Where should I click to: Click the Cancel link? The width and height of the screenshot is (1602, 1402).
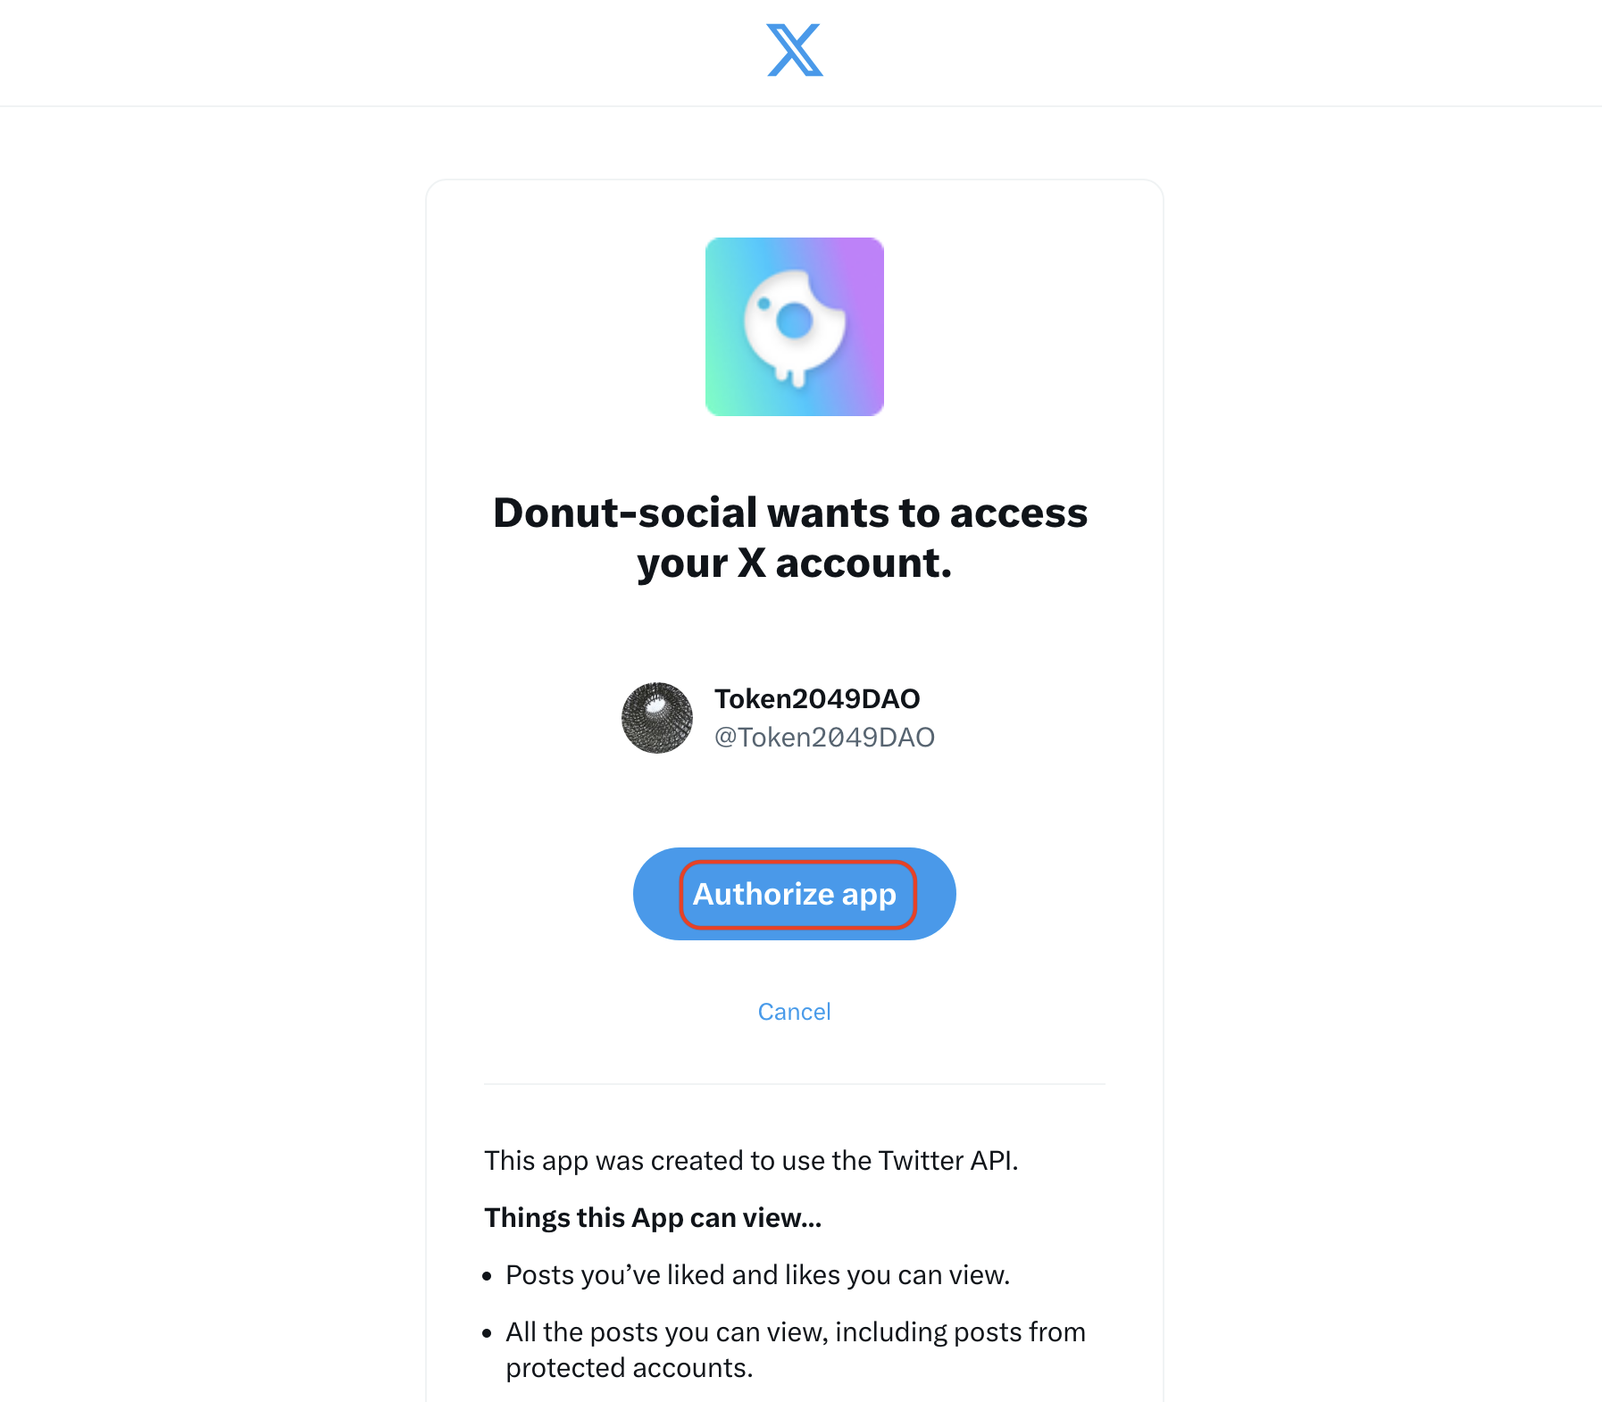[x=794, y=1012]
